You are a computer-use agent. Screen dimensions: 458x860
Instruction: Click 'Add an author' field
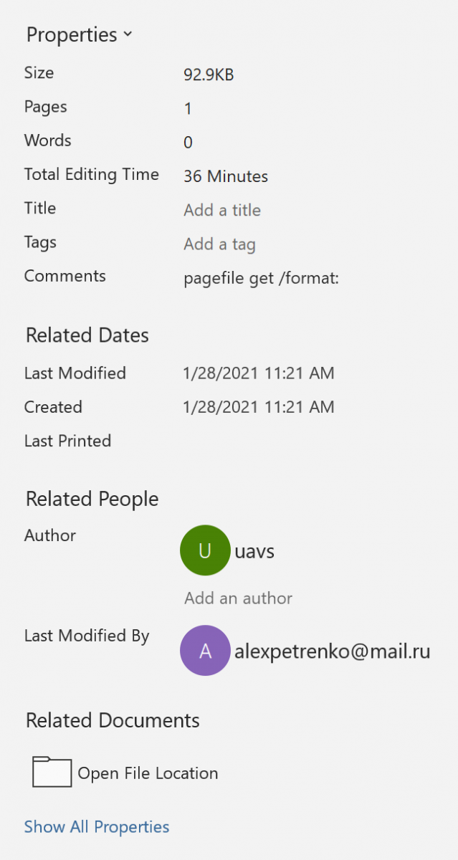(238, 598)
